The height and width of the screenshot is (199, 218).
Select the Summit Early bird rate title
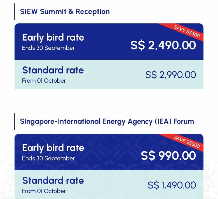coord(53,38)
